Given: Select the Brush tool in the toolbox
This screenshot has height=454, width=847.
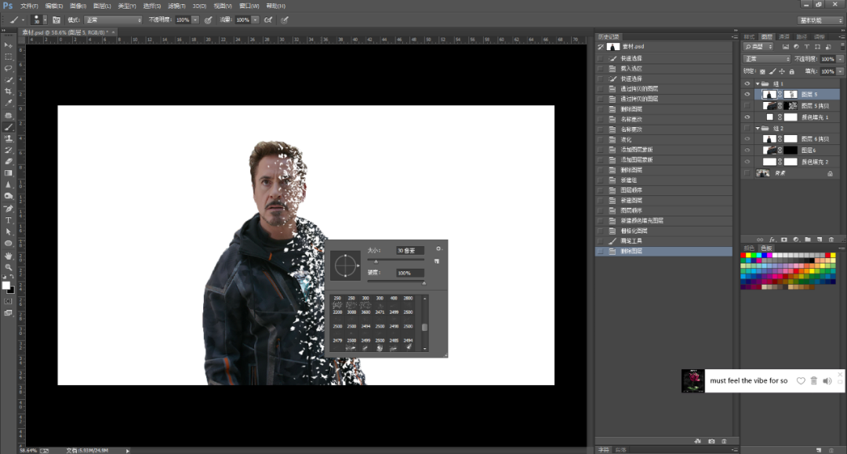Looking at the screenshot, I should pos(8,127).
